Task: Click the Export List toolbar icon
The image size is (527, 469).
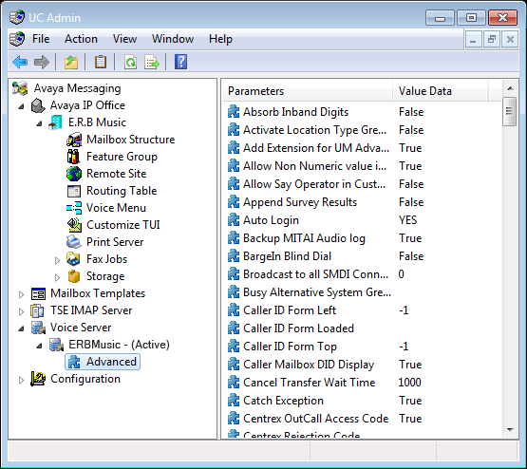Action: (x=152, y=62)
